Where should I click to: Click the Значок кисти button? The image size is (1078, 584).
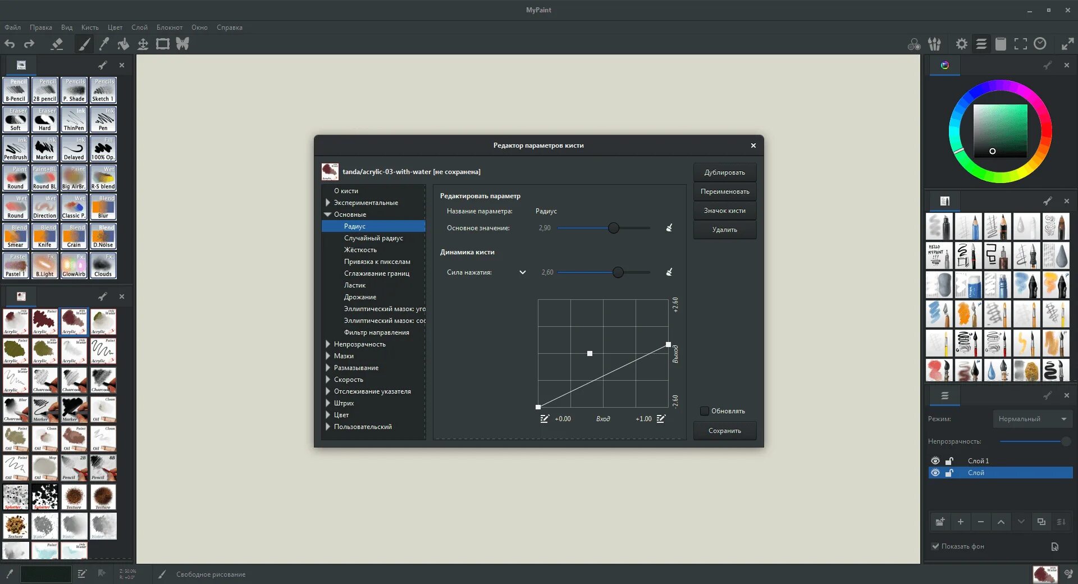pyautogui.click(x=725, y=211)
